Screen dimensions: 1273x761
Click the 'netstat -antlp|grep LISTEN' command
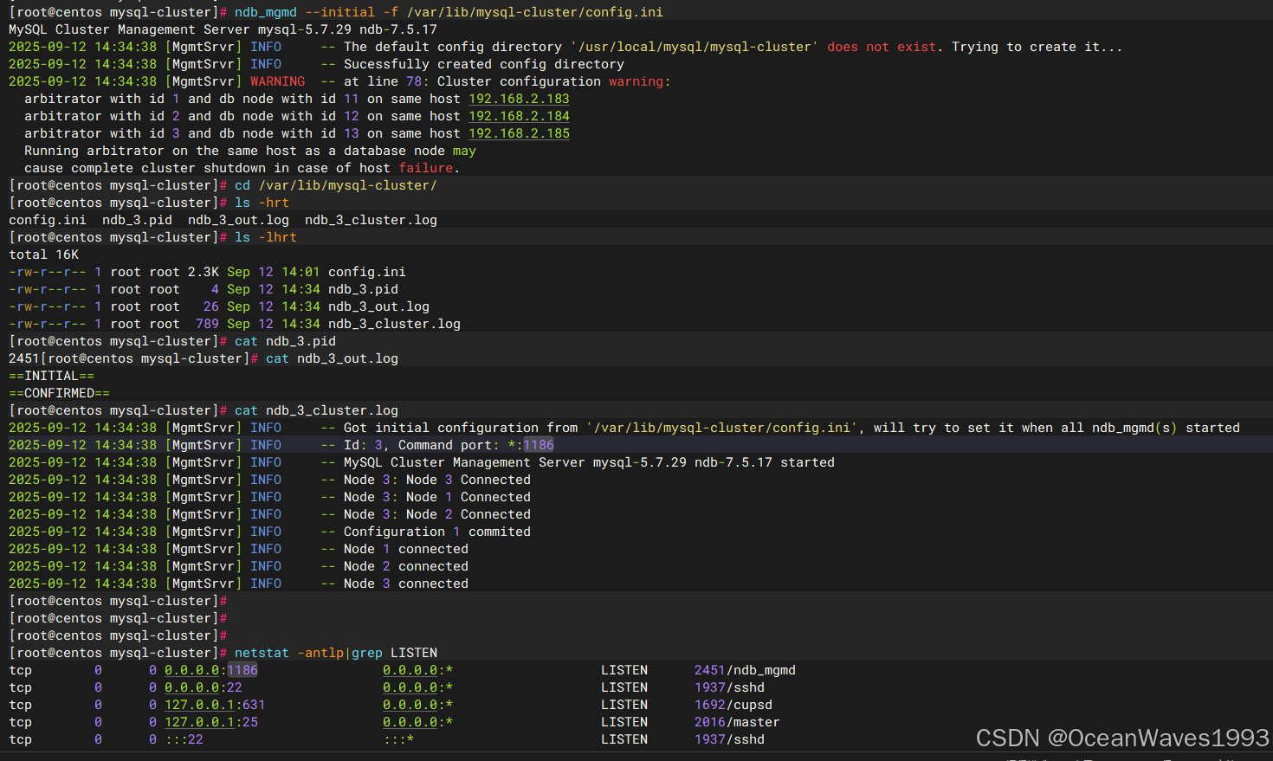[x=336, y=653]
